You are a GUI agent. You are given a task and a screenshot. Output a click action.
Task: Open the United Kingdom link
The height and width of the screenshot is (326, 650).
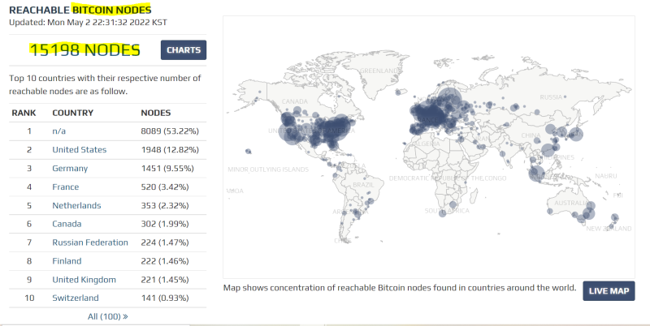pyautogui.click(x=84, y=280)
